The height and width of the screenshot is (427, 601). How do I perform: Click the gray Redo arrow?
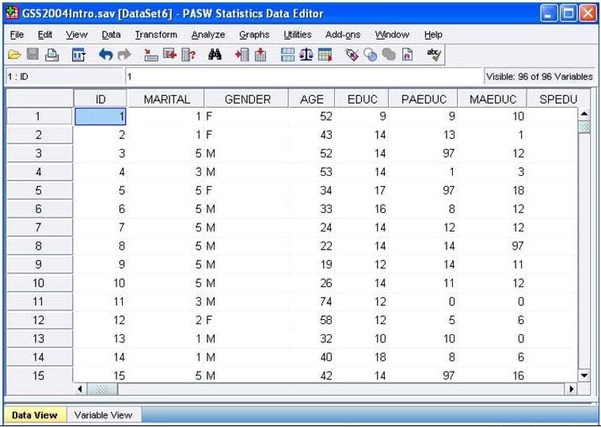(124, 55)
